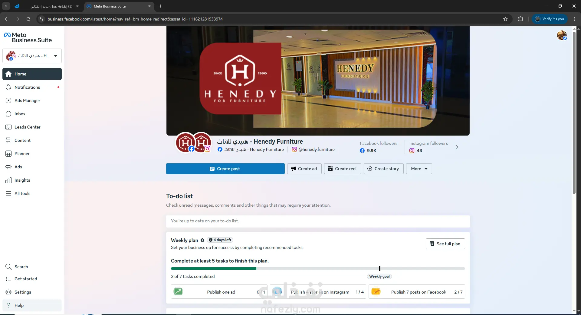Open the Publish stories on Instagram task

pos(318,292)
